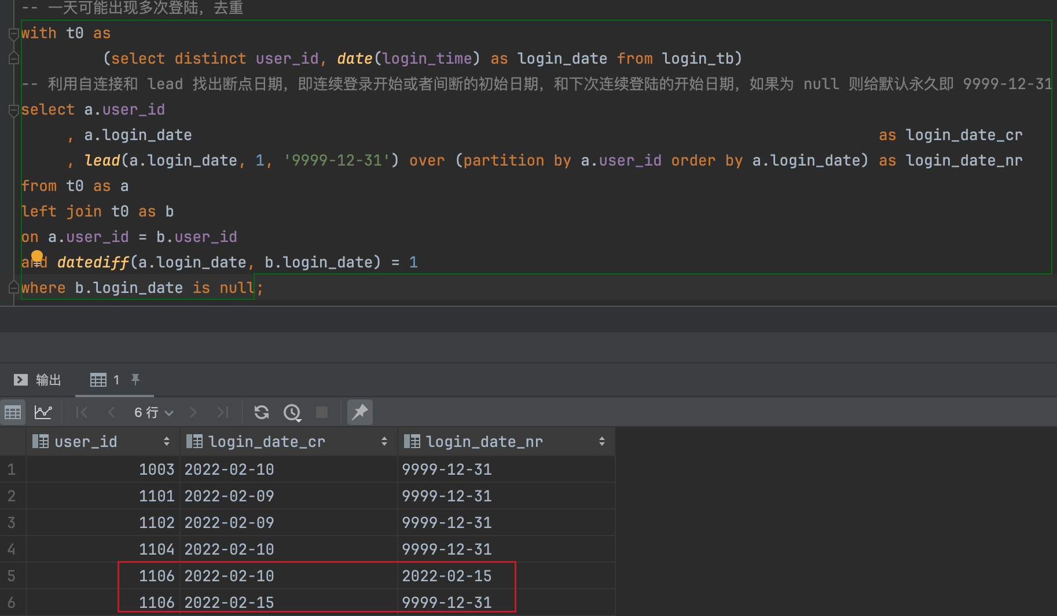The width and height of the screenshot is (1057, 616).
Task: Click login_date_nr cell in row 6
Action: click(507, 602)
